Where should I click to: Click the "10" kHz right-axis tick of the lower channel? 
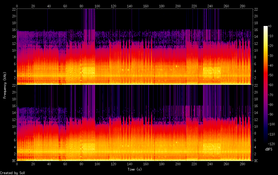(256, 126)
